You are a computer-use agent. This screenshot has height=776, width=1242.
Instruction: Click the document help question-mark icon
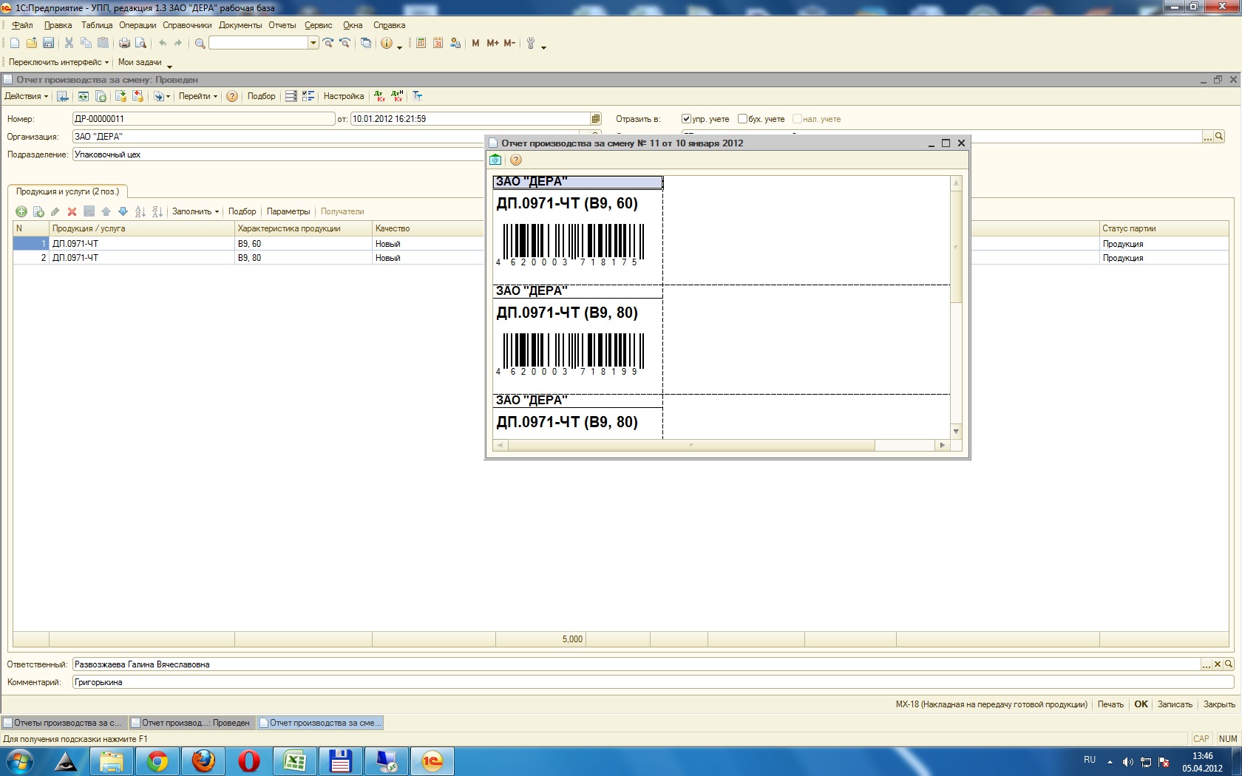[232, 96]
